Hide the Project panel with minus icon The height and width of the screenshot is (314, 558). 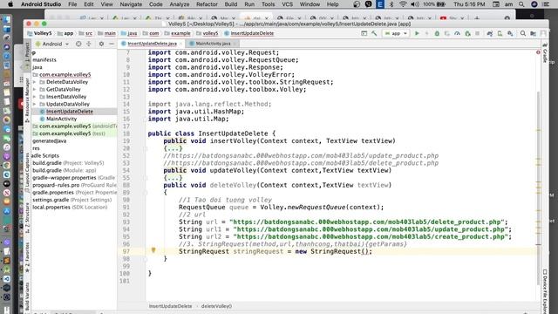pyautogui.click(x=112, y=44)
